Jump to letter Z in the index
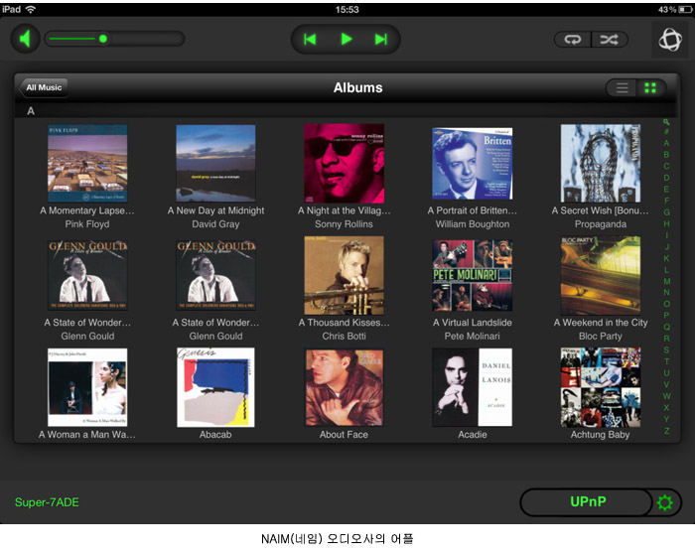 point(666,430)
